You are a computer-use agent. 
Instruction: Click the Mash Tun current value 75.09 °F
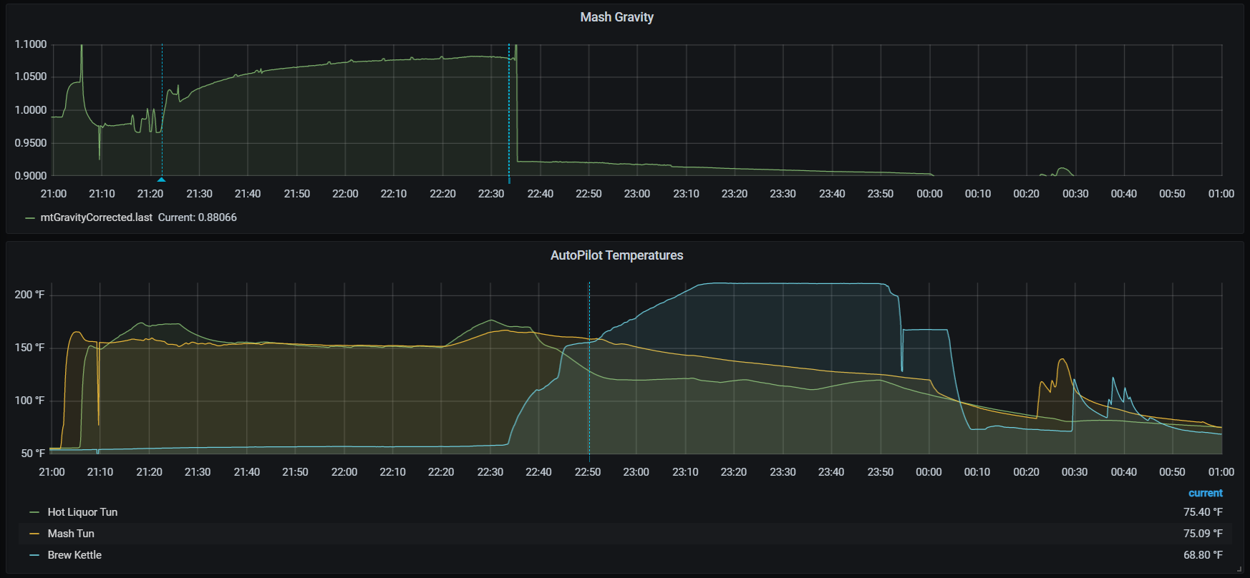1203,534
